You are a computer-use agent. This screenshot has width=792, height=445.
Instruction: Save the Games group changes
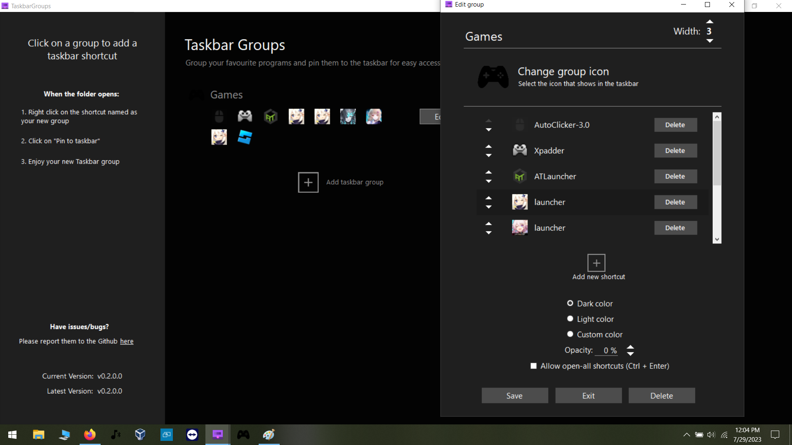point(514,395)
